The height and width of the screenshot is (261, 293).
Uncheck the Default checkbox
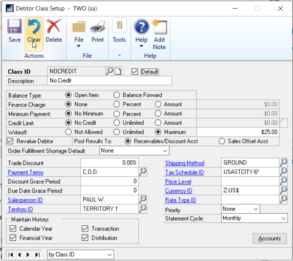point(135,71)
